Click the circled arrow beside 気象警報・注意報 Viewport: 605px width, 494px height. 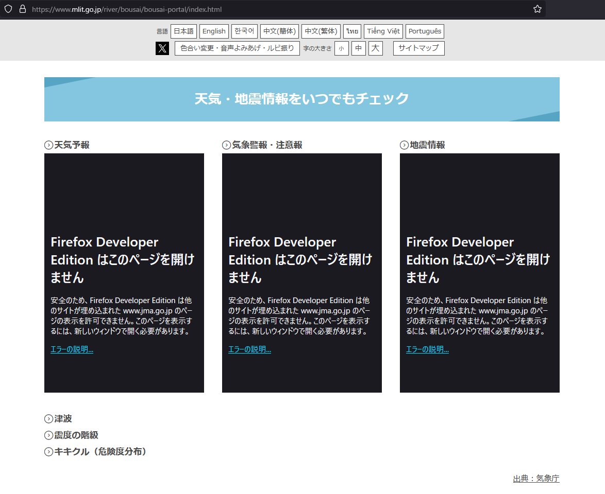pyautogui.click(x=227, y=145)
